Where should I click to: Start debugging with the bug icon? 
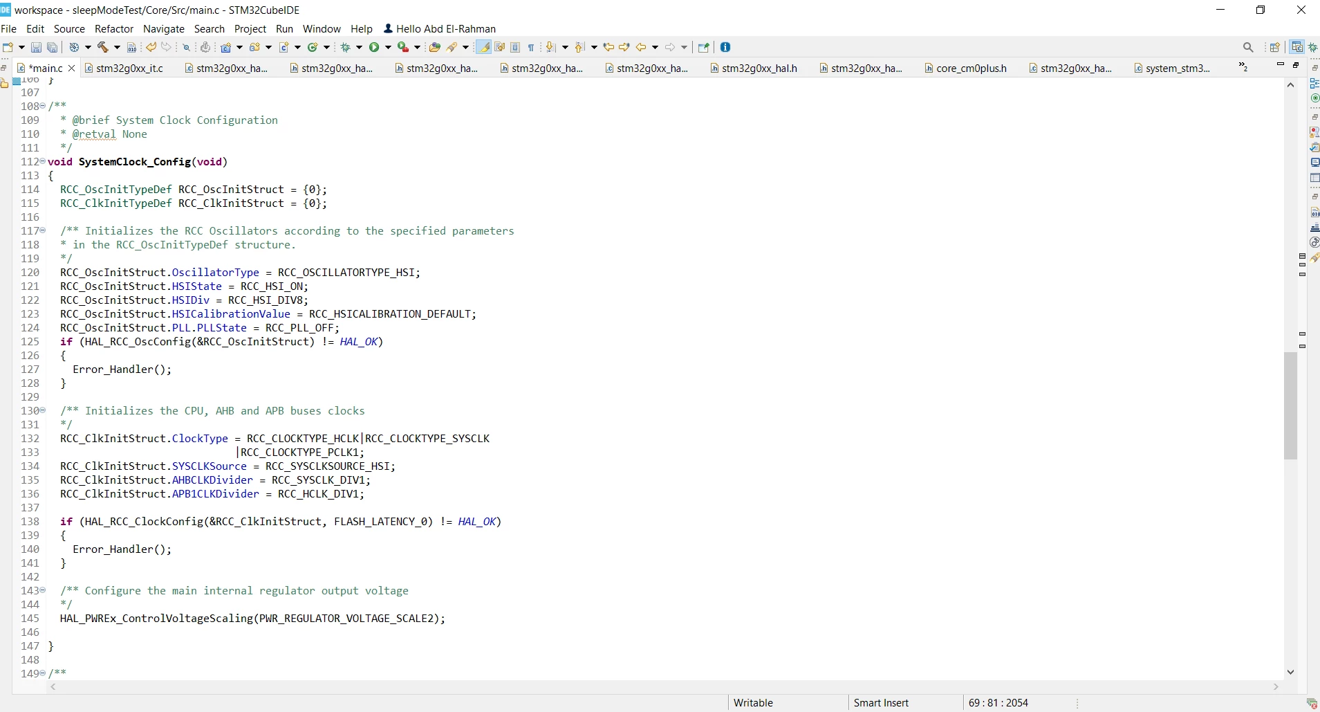346,47
